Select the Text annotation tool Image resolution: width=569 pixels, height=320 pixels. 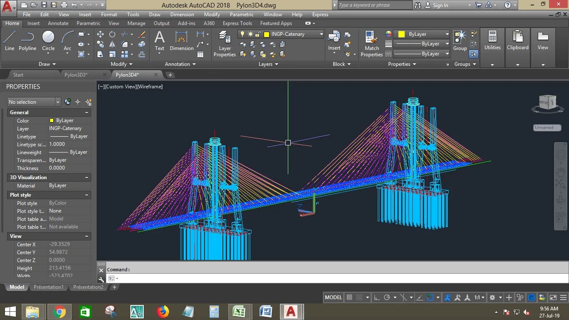160,41
